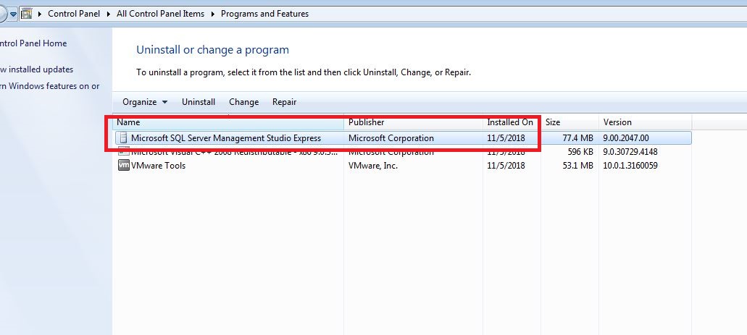Go to Control Panel breadcrumb

pyautogui.click(x=74, y=14)
